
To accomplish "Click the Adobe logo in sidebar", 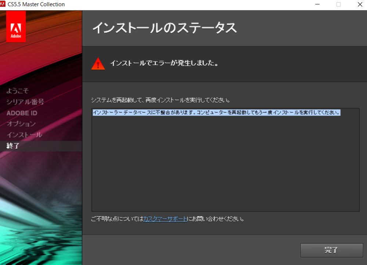I will [16, 27].
